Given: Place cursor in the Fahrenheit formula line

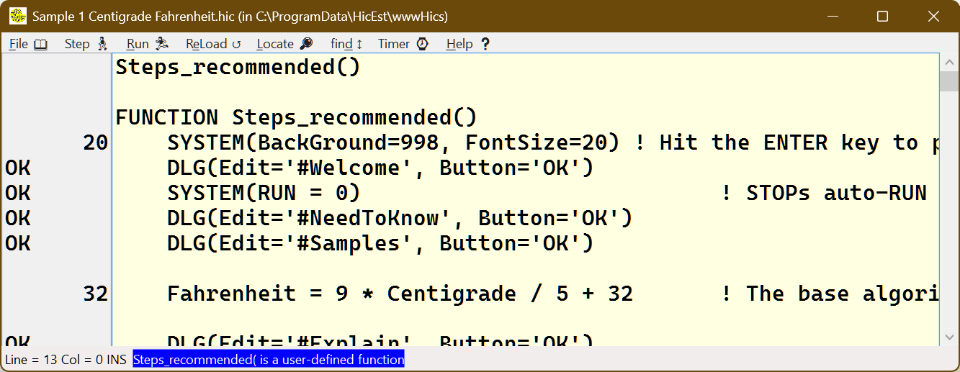Looking at the screenshot, I should tap(400, 294).
